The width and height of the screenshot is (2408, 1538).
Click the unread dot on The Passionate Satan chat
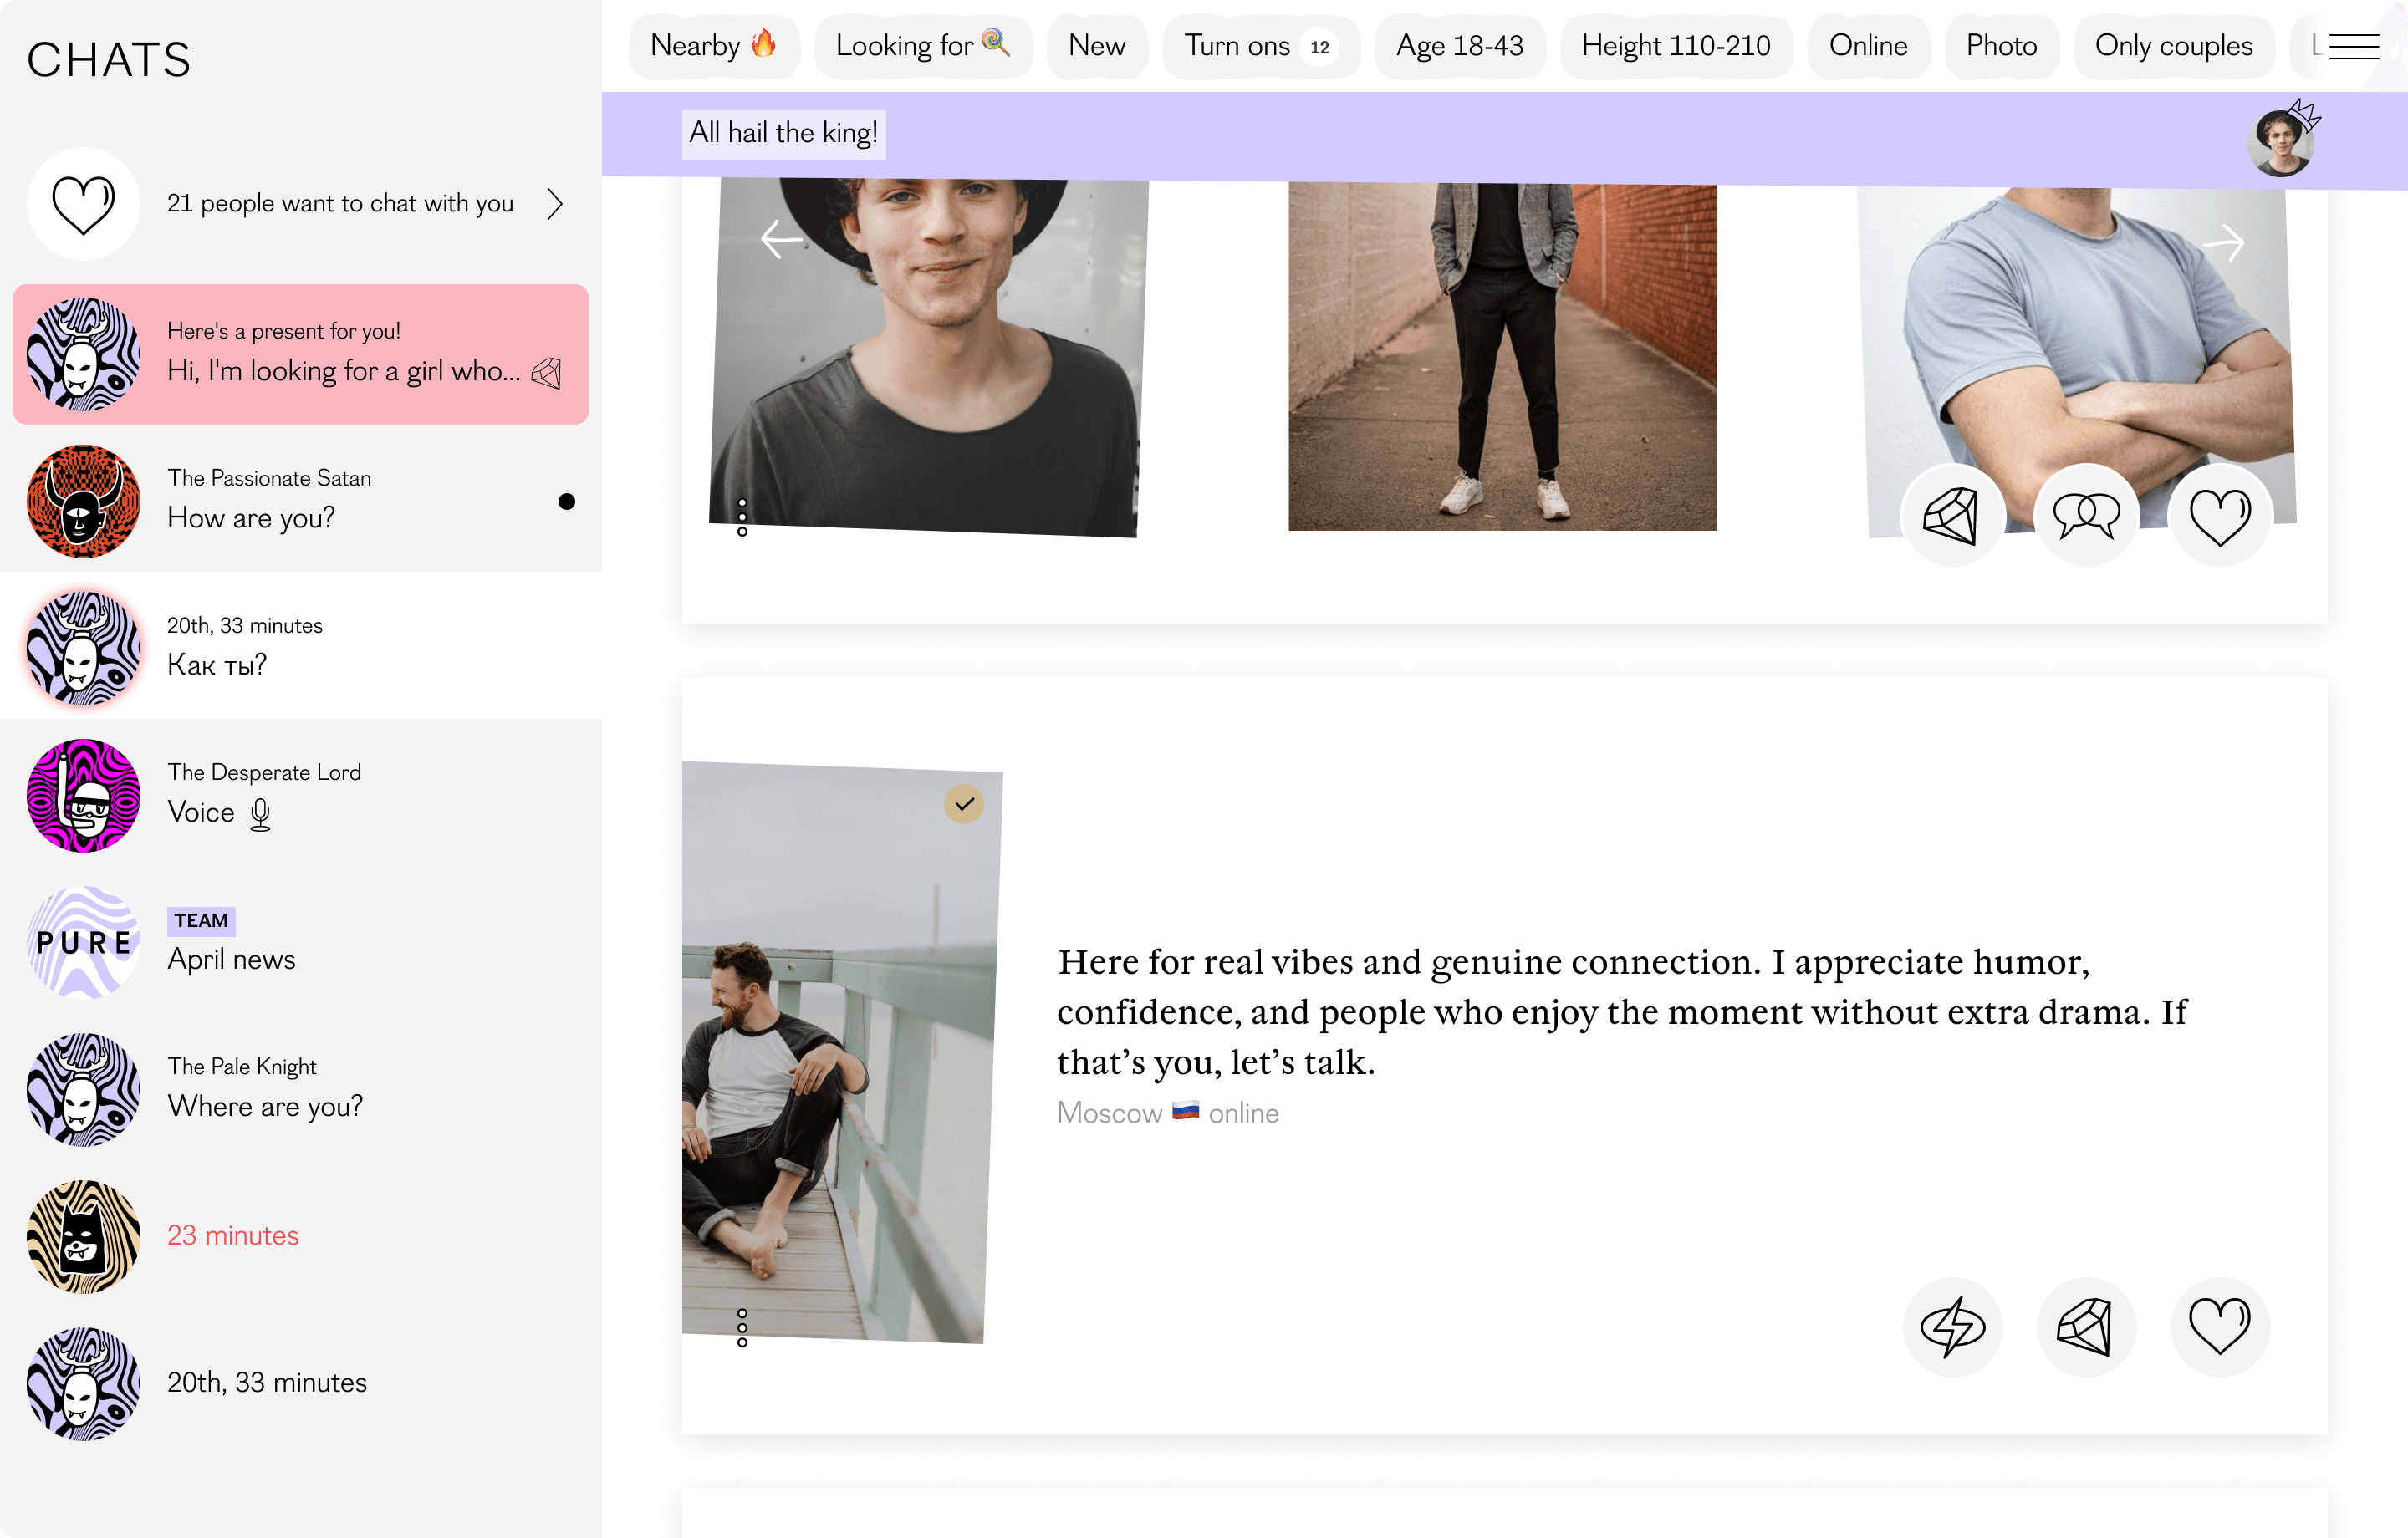pyautogui.click(x=567, y=502)
